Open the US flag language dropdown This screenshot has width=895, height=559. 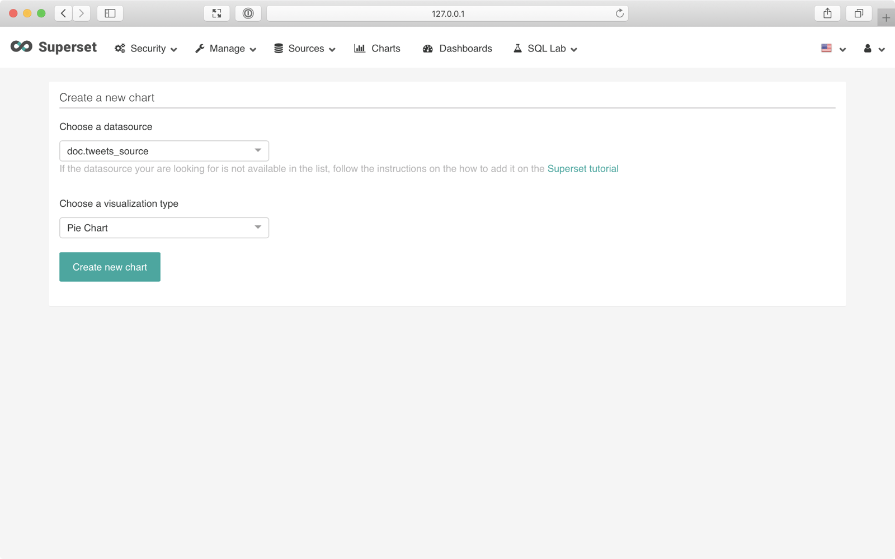(x=832, y=49)
